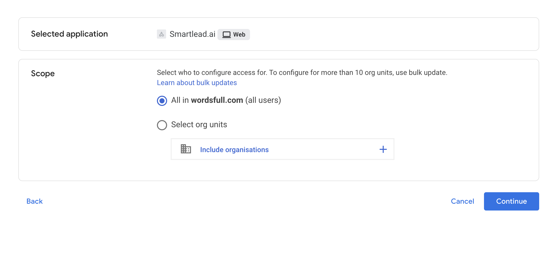
Task: Click the Smartlead.ai app placeholder icon
Action: click(161, 34)
